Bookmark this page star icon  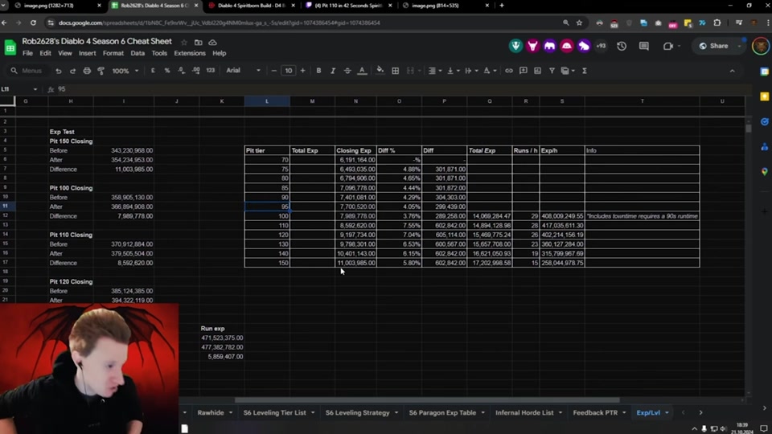[580, 23]
